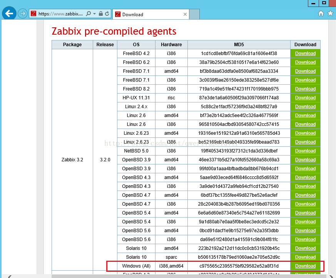Click the Zabbix 3.2 package cell
Screen dimensions: 336x278
72,160
